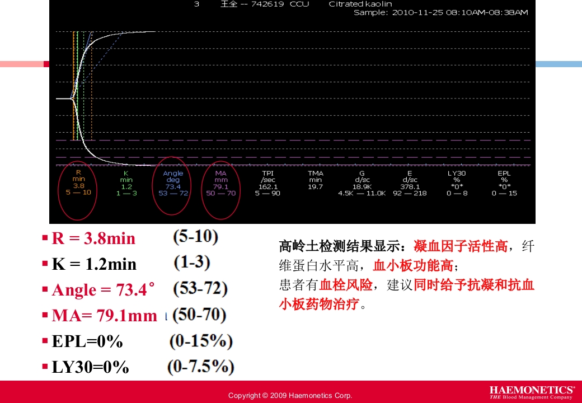Click the K parameter column header
This screenshot has width=582, height=403.
click(125, 176)
